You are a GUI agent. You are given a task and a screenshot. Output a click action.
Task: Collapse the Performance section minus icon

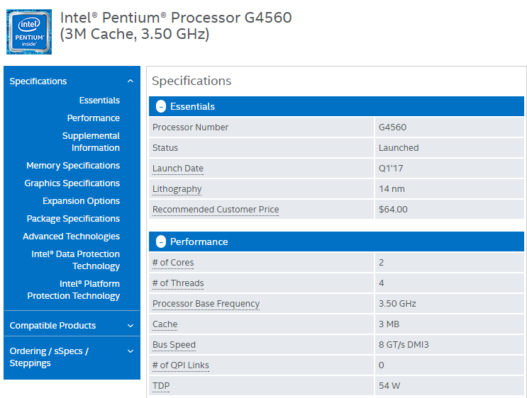[x=161, y=242]
